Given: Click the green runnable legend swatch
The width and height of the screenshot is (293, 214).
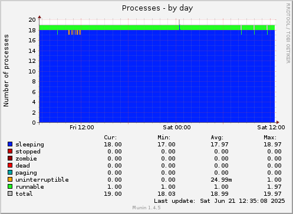Looking at the screenshot, I should pyautogui.click(x=10, y=186).
